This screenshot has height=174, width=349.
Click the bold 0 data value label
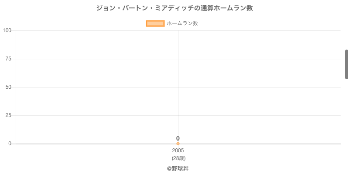point(178,138)
